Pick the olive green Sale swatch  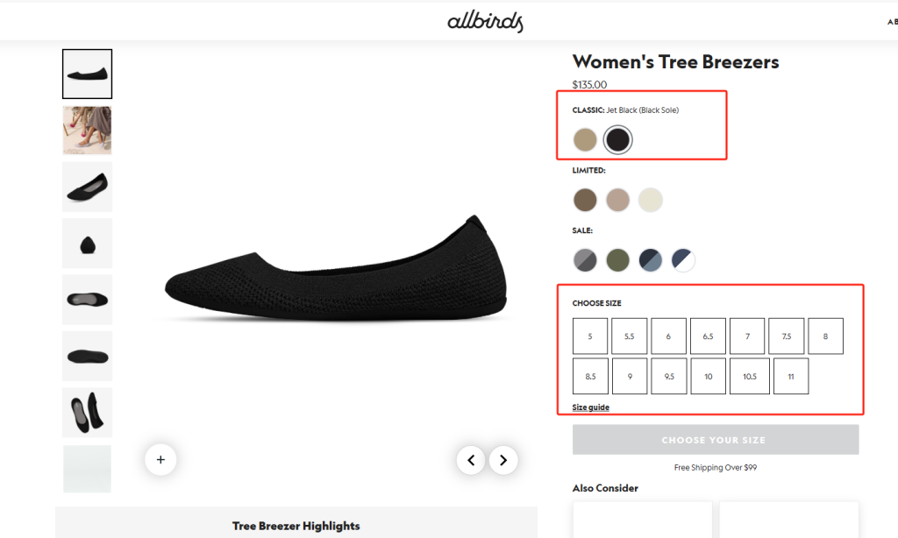coord(618,260)
